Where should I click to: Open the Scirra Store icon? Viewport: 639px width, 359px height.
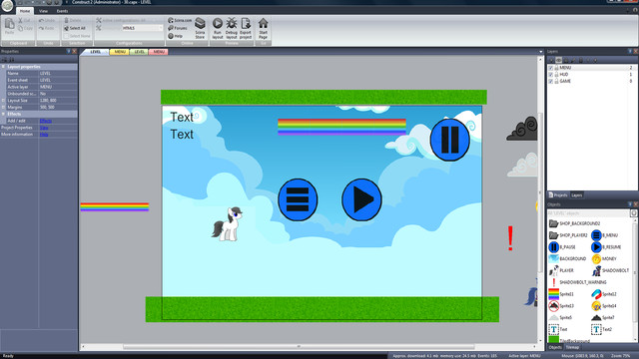click(200, 29)
